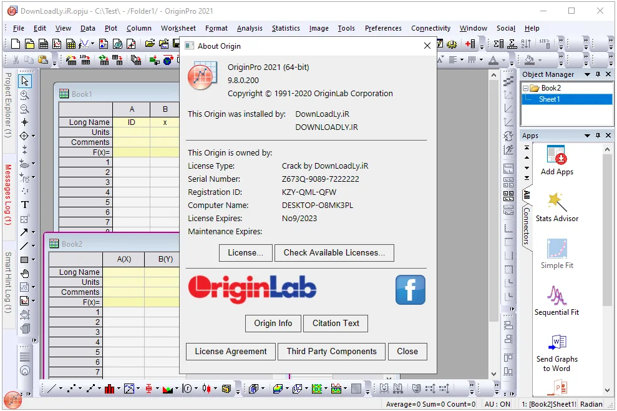
Task: Select the Pointer tool in Tools toolbar
Action: coord(25,81)
